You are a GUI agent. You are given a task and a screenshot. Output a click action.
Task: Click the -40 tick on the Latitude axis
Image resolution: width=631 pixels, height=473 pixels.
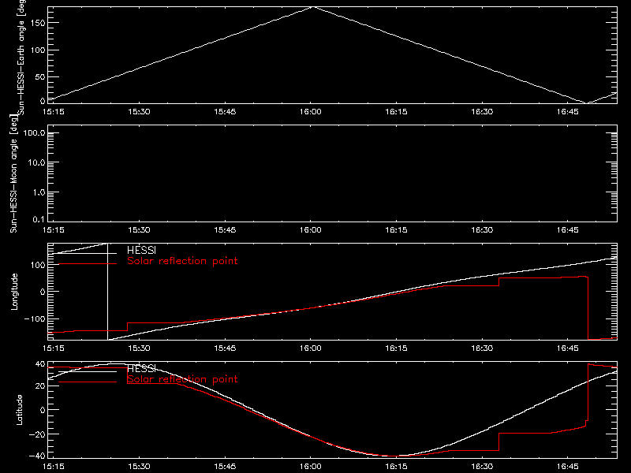pyautogui.click(x=37, y=456)
